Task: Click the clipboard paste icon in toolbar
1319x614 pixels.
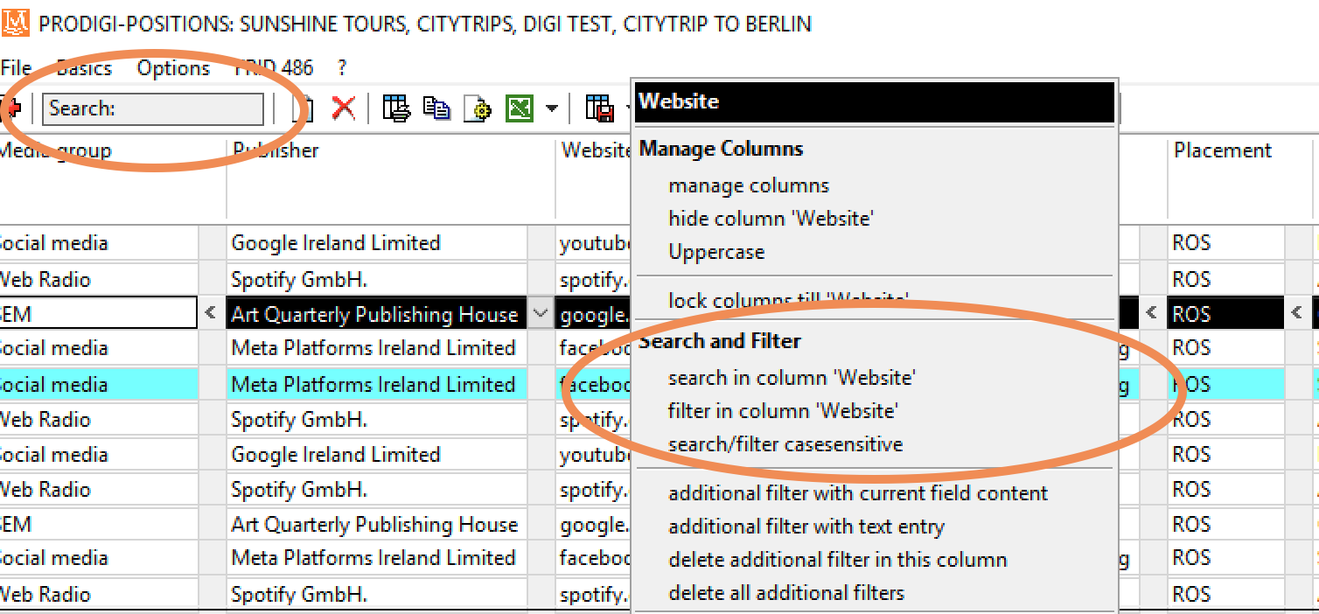Action: pos(304,108)
